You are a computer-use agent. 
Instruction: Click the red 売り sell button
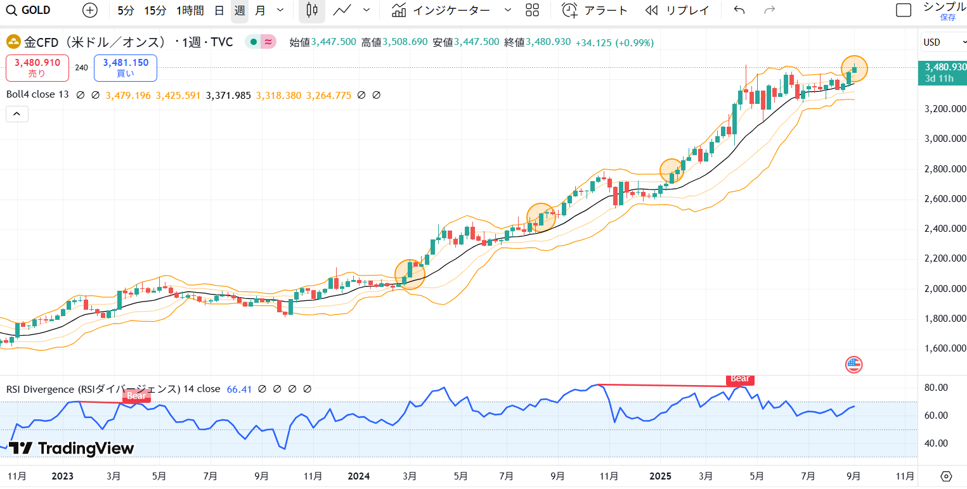tap(37, 68)
